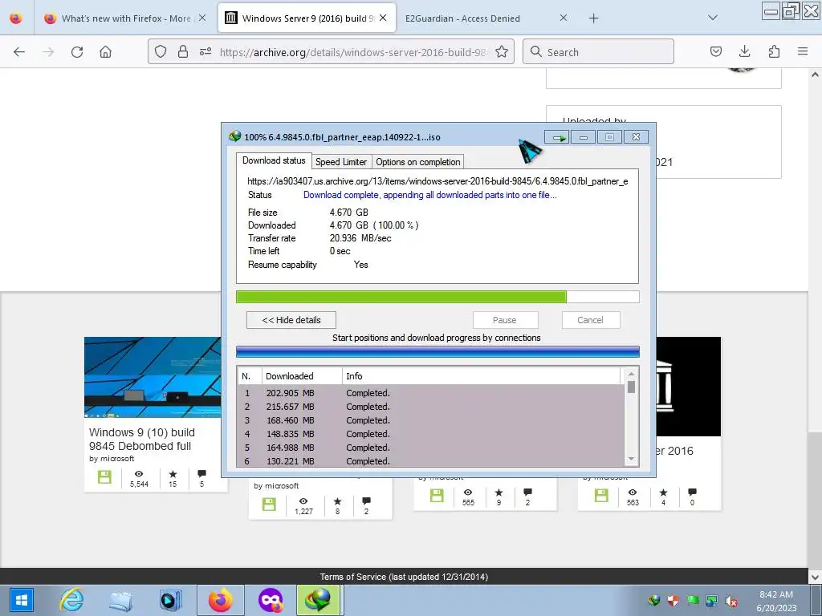Switch to What's new with Firefox tab
The height and width of the screenshot is (616, 822).
(116, 18)
